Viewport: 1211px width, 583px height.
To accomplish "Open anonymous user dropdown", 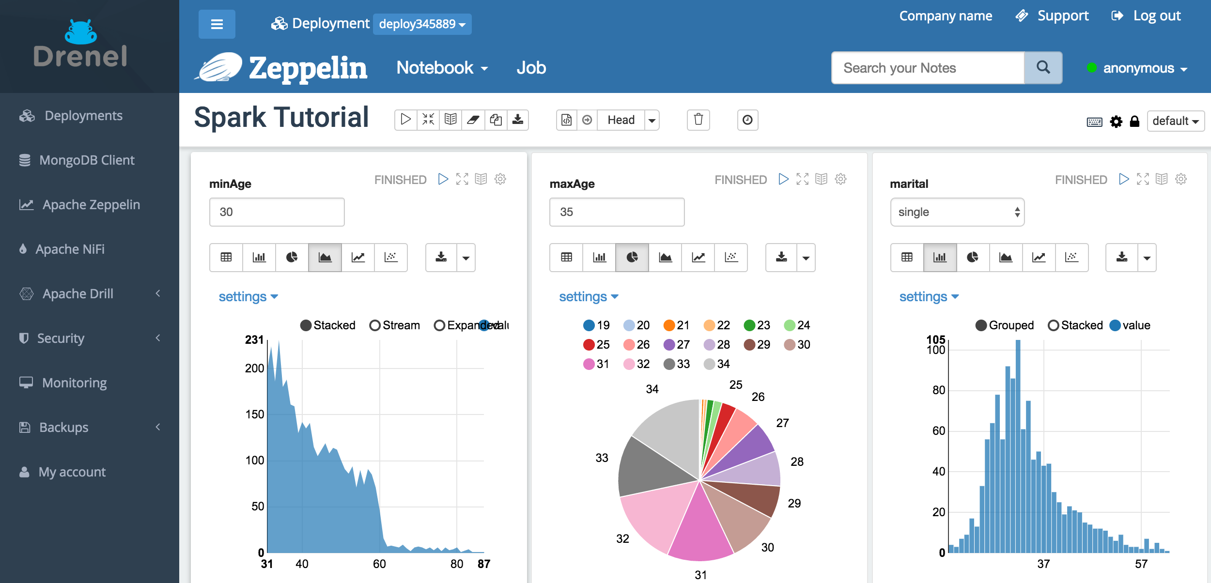I will pyautogui.click(x=1137, y=68).
